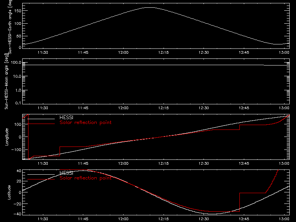This screenshot has width=296, height=222.
Task: Click 13:00 time label under Moon angle plot
Action: [284, 108]
